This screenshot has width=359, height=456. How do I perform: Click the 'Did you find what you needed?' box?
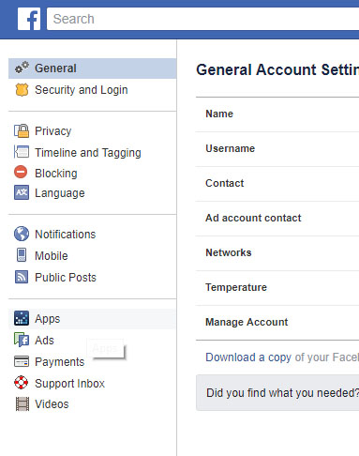point(277,393)
